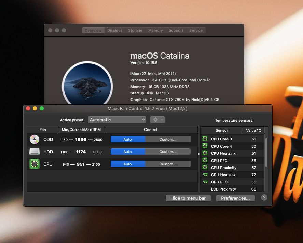Switch to Storage tab in About This Mac
Viewport: 303px width, 243px height.
(135, 30)
